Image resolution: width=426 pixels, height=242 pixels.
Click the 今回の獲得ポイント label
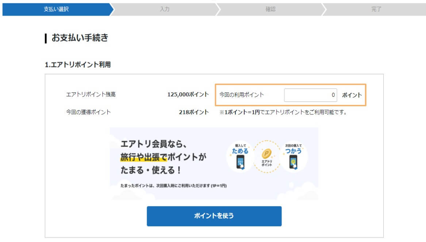88,112
